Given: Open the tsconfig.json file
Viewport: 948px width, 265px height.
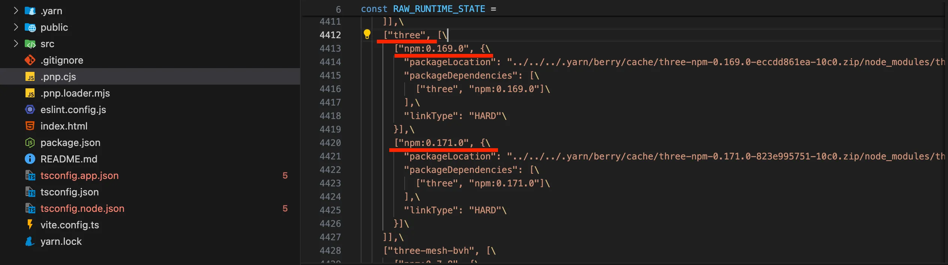Looking at the screenshot, I should point(69,192).
